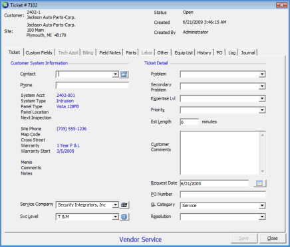
Task: Expand the Resolution dropdown
Action: click(x=262, y=216)
